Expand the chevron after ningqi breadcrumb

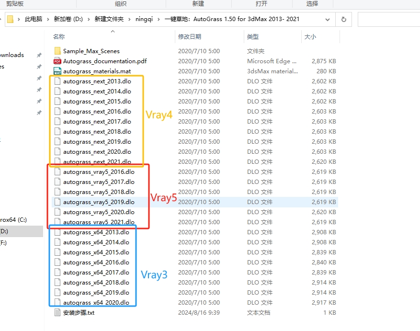[x=159, y=19]
